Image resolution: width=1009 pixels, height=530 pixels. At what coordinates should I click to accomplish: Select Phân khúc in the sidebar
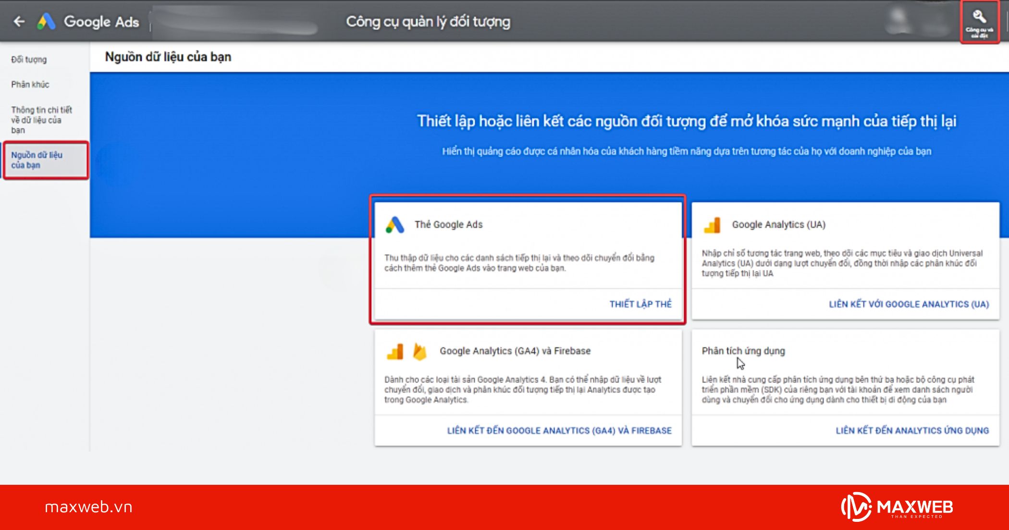(x=30, y=84)
